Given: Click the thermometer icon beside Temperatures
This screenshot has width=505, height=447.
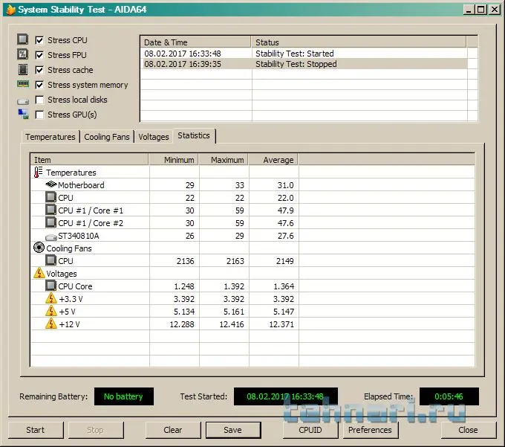Looking at the screenshot, I should pyautogui.click(x=39, y=173).
